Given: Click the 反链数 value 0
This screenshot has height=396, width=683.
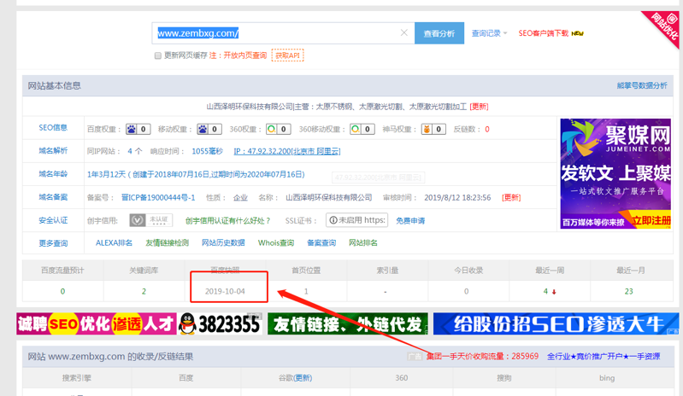Looking at the screenshot, I should (487, 129).
